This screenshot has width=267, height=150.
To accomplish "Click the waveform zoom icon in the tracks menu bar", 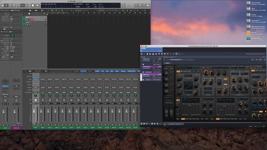I will click(123, 10).
